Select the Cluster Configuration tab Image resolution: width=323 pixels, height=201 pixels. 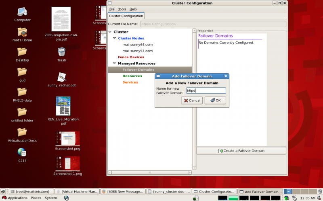(126, 16)
